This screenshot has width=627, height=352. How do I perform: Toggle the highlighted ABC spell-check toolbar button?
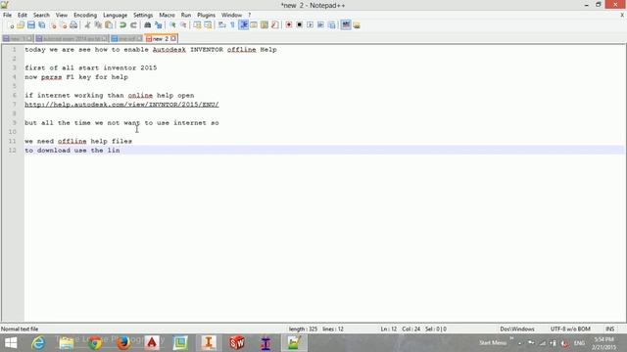(346, 25)
